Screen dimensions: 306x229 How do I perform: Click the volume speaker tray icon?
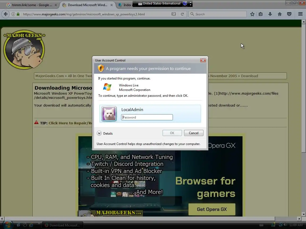(286, 225)
